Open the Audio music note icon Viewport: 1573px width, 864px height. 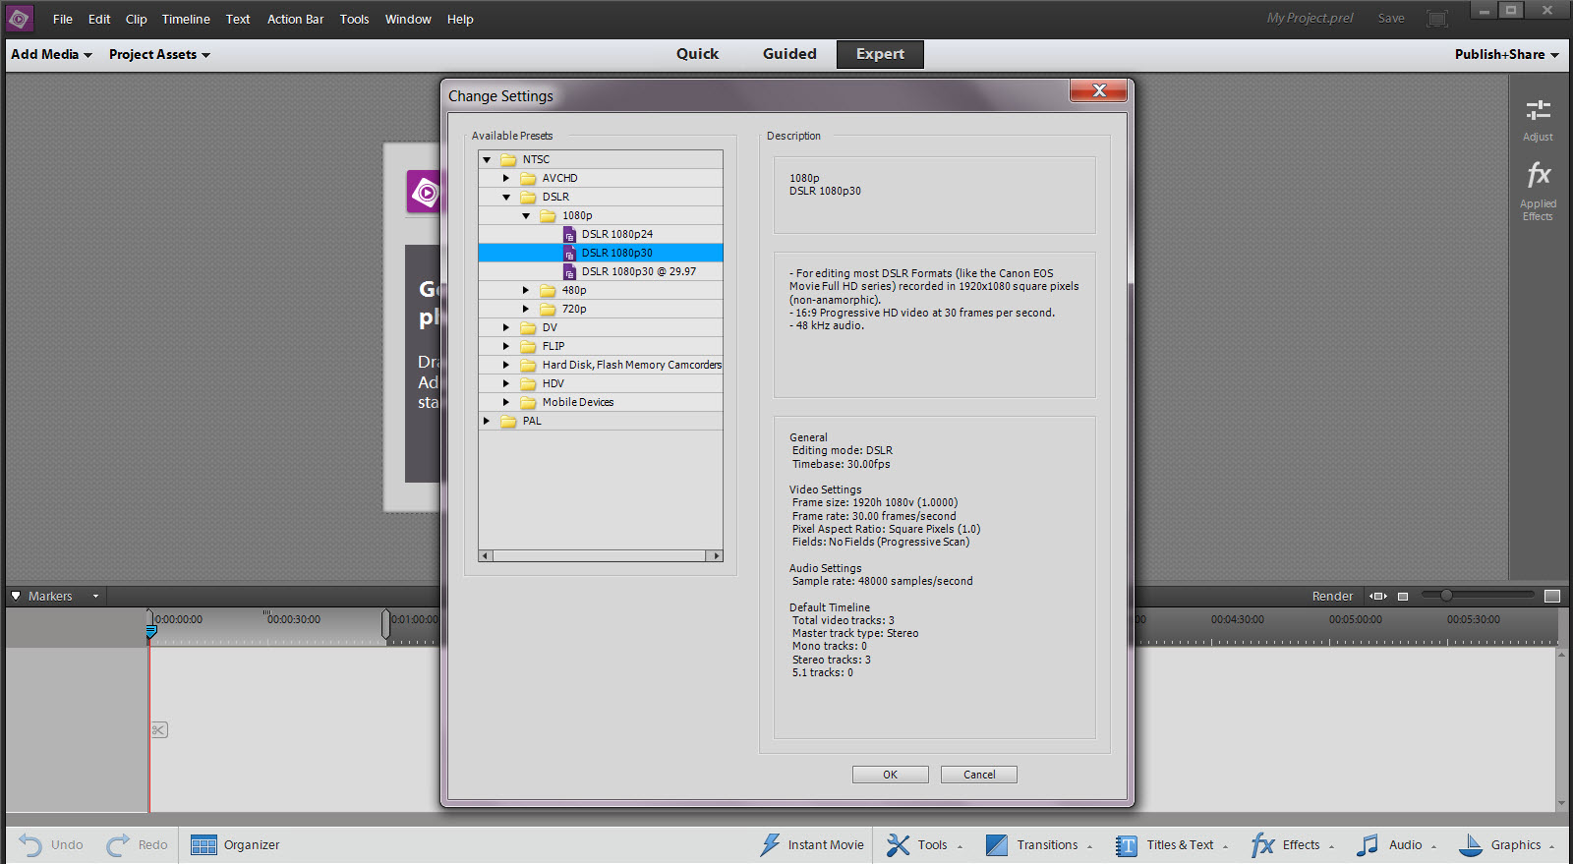(x=1368, y=845)
